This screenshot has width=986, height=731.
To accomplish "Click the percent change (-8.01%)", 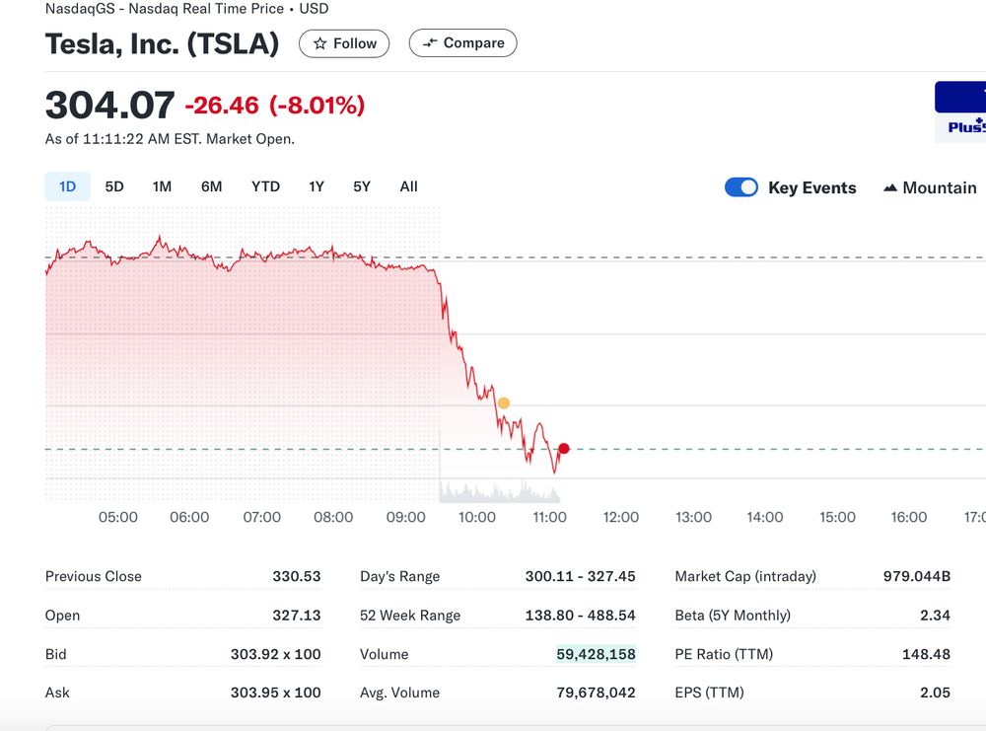I will (317, 105).
